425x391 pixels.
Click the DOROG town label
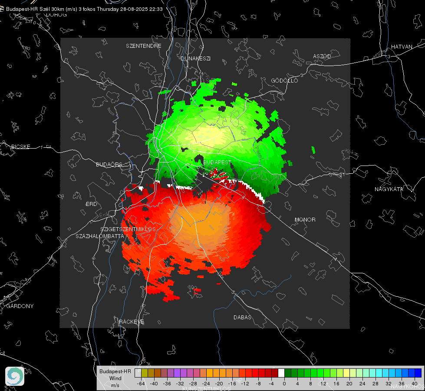pyautogui.click(x=56, y=15)
